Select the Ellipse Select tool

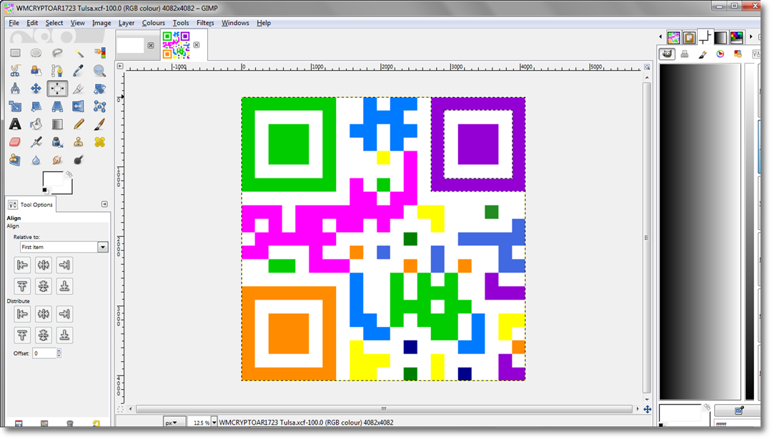[36, 53]
